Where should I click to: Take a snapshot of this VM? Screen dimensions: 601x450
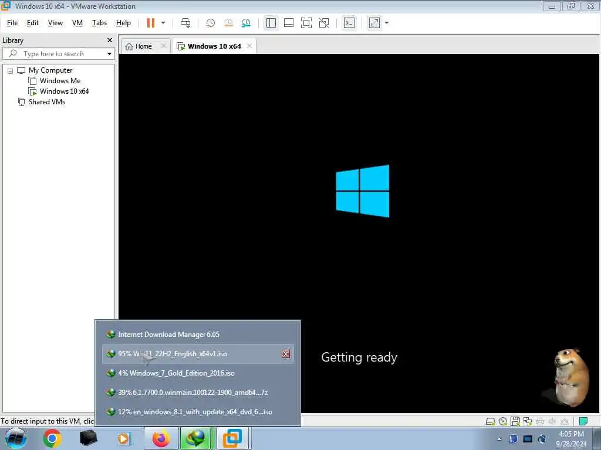(211, 23)
